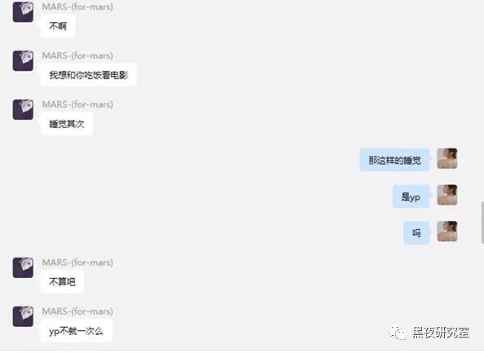Click sender name MARS-(for-mars) above 不啊
Viewport: 484px width, 353px height.
[78, 7]
